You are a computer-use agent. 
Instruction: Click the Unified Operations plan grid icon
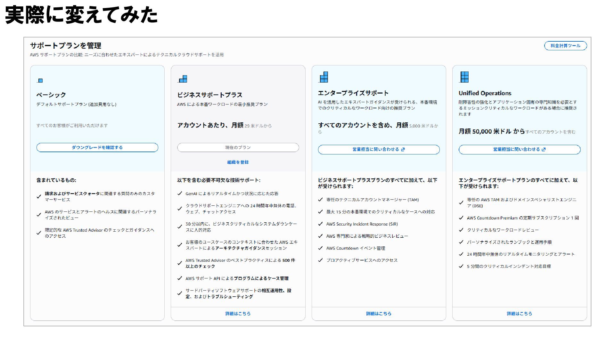coord(464,77)
